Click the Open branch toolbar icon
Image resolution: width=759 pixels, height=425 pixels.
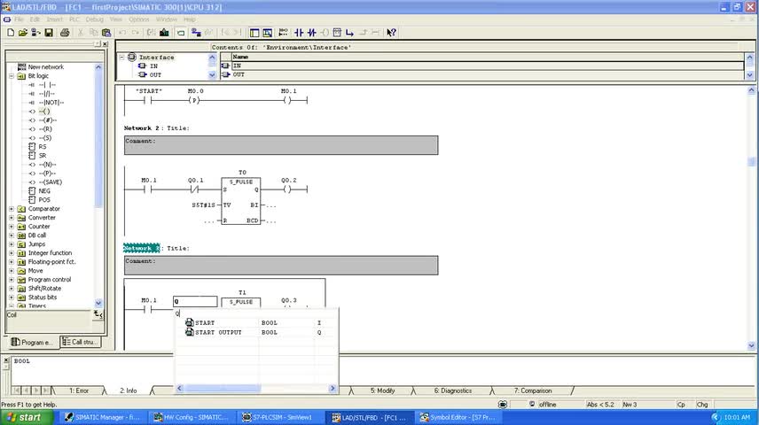click(x=349, y=33)
